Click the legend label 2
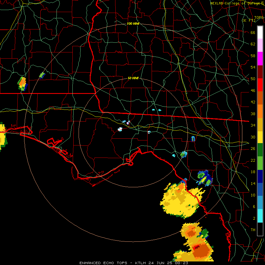 tap(254, 218)
